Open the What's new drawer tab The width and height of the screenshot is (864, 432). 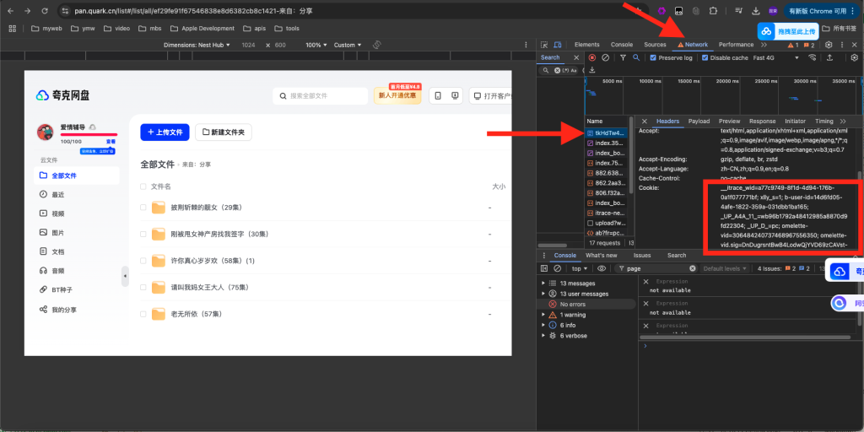tap(601, 255)
